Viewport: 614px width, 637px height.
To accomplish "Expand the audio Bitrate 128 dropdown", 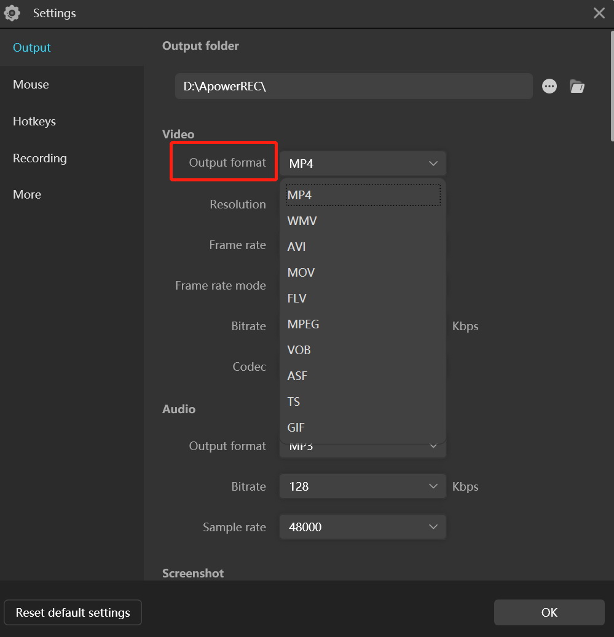I will (x=363, y=486).
